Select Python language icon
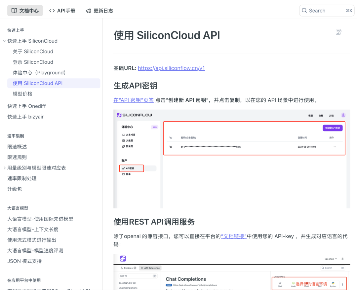Screen dimensions: 357x290 coord(333,284)
